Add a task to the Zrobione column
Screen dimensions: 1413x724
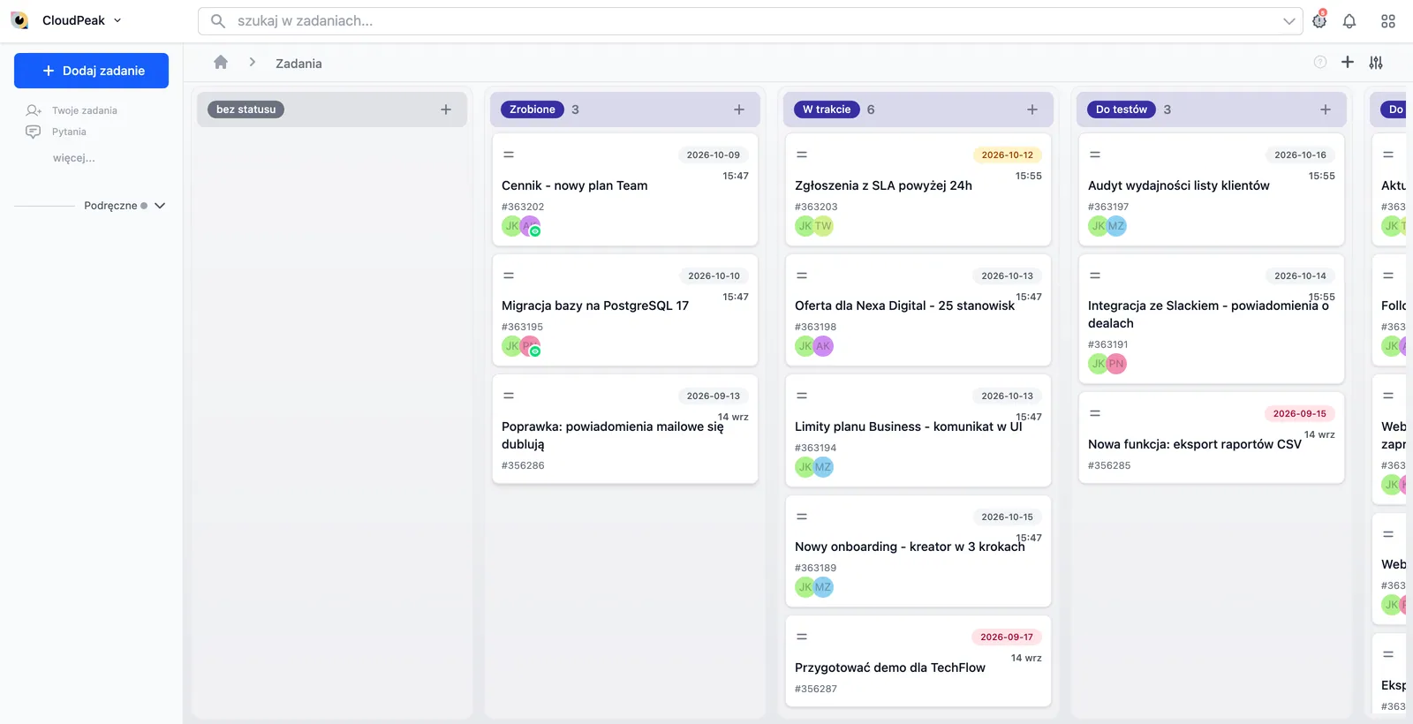point(739,109)
